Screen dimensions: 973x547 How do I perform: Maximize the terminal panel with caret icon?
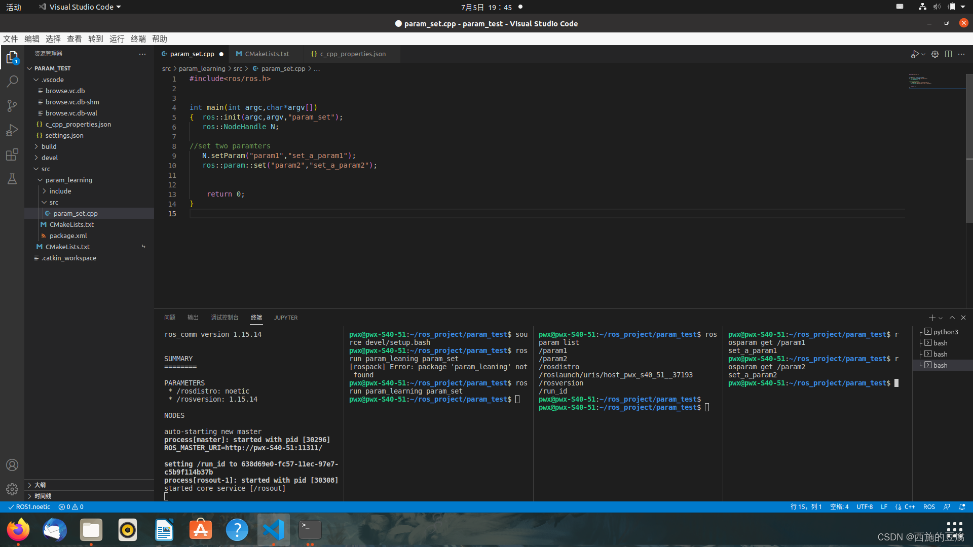point(952,318)
